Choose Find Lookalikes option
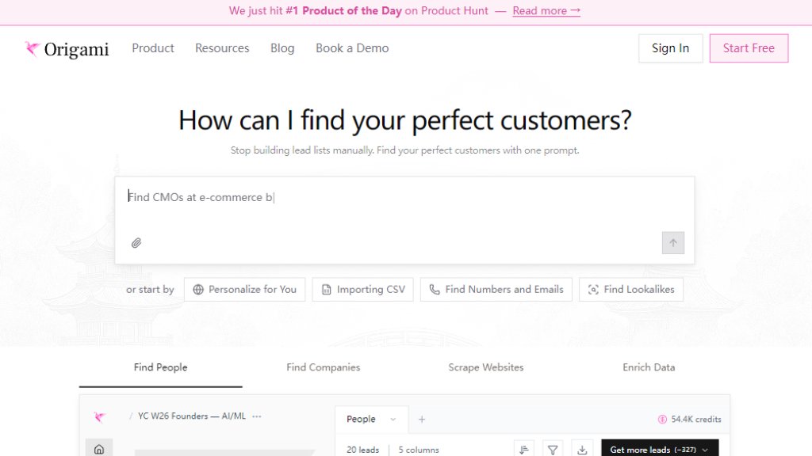The width and height of the screenshot is (812, 456). [x=630, y=290]
